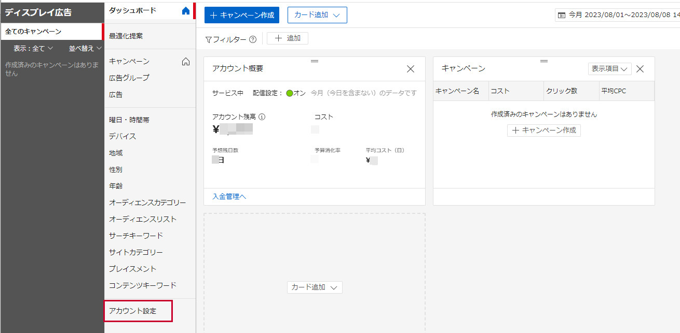Close the アカウント概要 card
680x333 pixels.
pyautogui.click(x=410, y=68)
